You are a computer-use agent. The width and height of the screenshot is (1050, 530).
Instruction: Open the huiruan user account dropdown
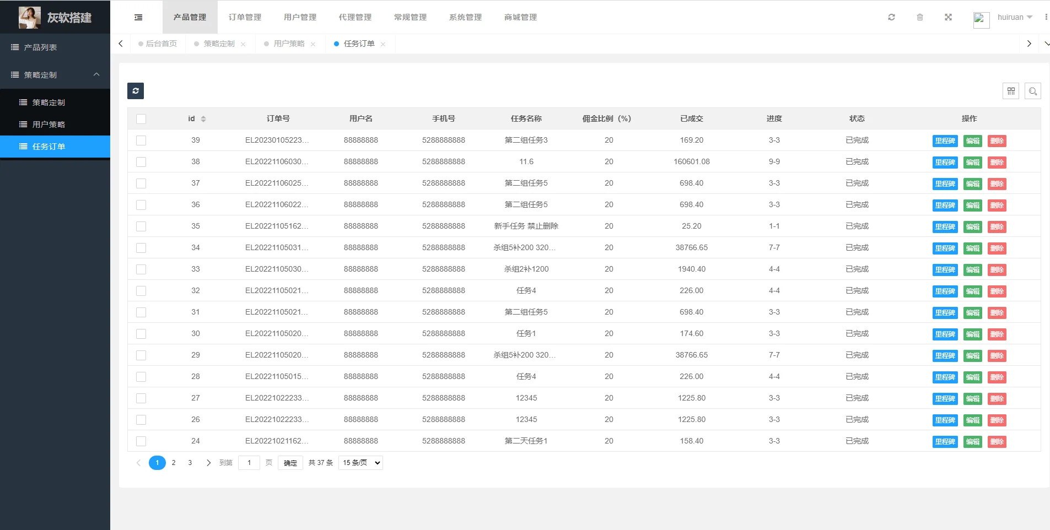pyautogui.click(x=1014, y=18)
